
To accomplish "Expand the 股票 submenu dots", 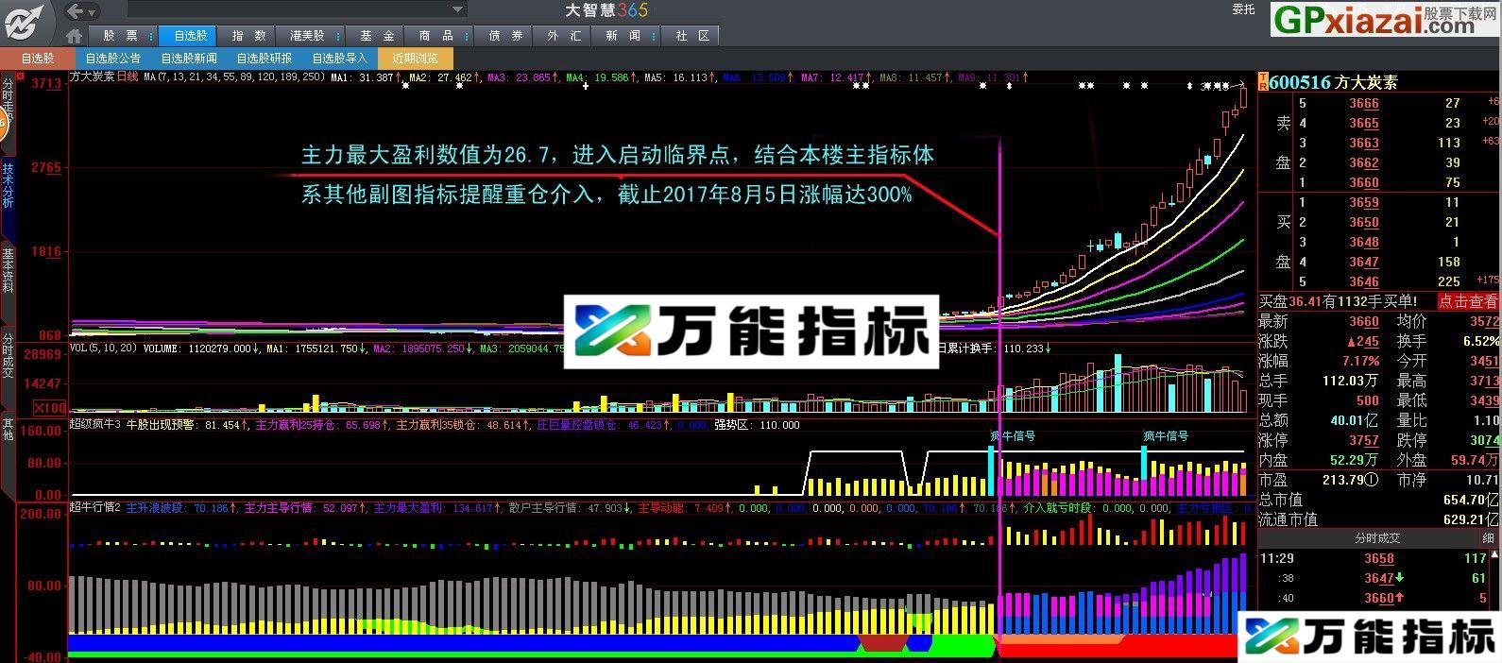I will coord(153,36).
